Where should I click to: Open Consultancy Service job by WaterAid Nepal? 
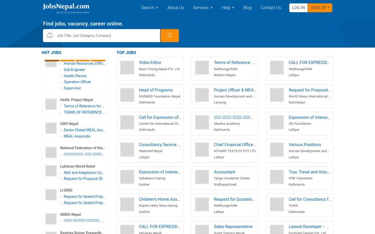pos(159,145)
